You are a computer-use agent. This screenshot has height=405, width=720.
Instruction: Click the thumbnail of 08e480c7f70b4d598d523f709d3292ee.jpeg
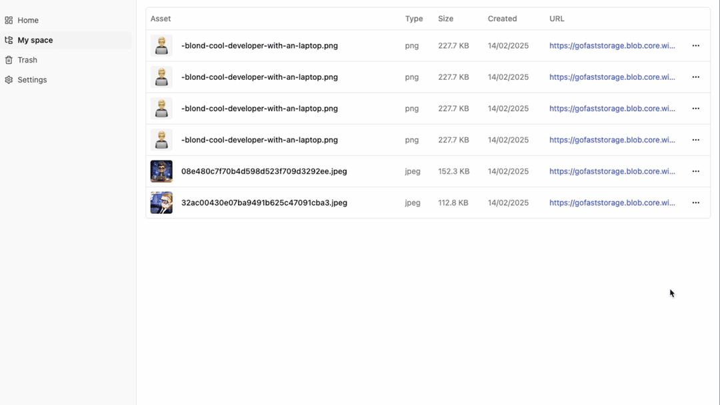coord(161,171)
